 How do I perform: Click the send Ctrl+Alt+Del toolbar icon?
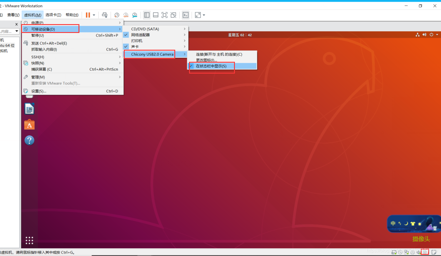[105, 15]
